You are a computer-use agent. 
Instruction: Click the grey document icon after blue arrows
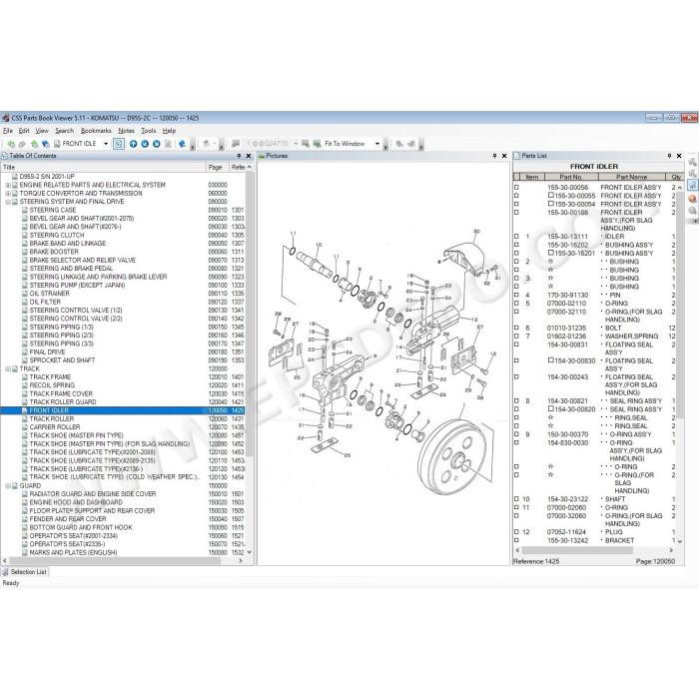[168, 144]
